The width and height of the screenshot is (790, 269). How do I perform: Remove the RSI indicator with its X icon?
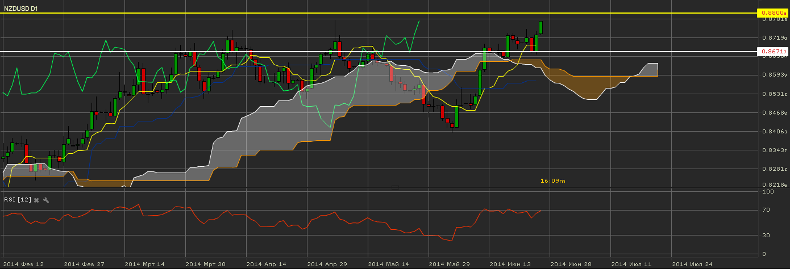36,200
